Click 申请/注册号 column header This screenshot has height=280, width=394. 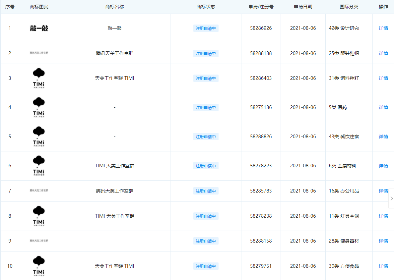pyautogui.click(x=261, y=7)
